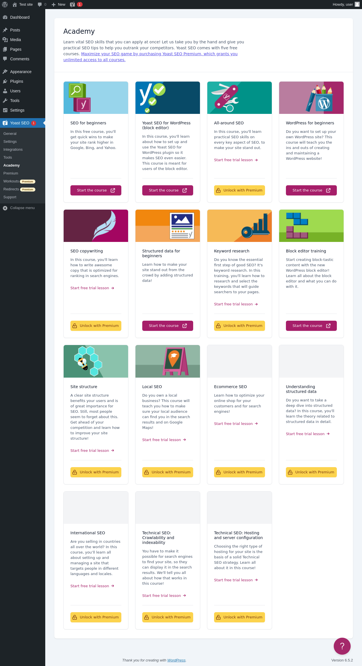Unlock Hosting and server configuration with Premium
Screen dimensions: 362x666
pyautogui.click(x=240, y=617)
